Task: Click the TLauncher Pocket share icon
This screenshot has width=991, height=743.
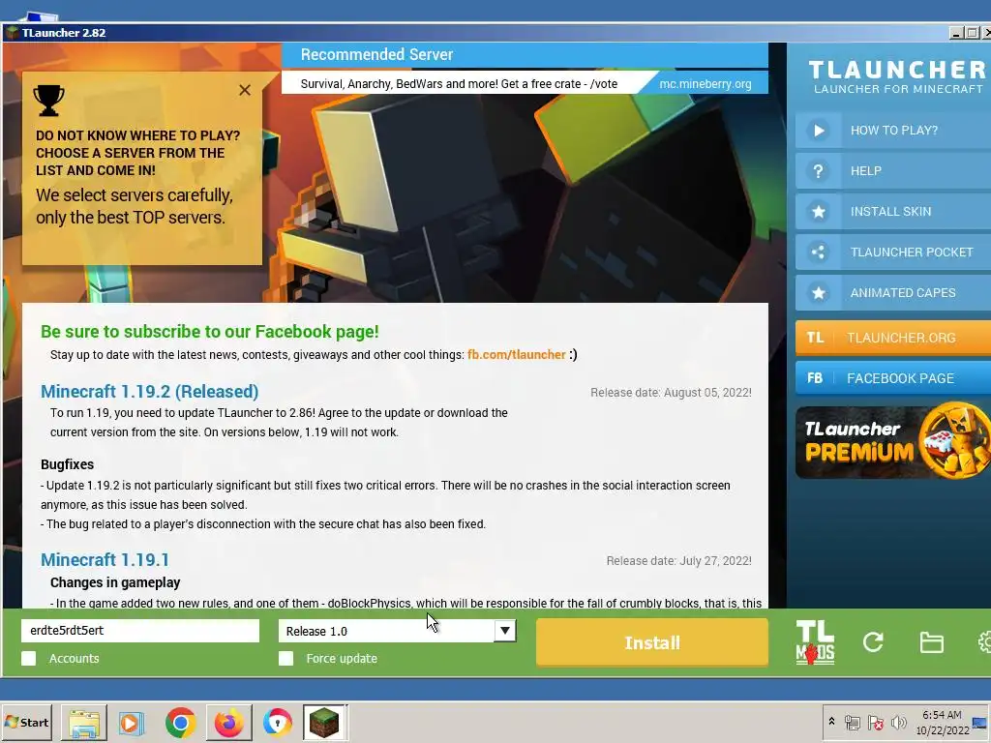Action: pos(819,253)
